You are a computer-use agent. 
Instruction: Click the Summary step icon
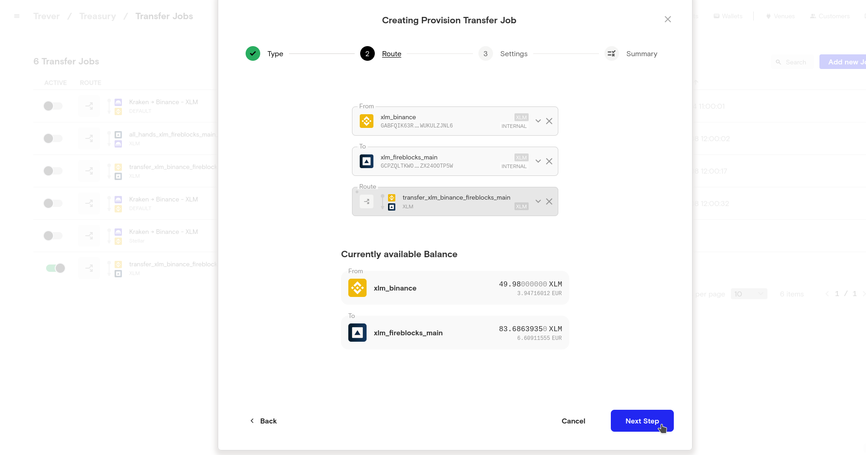coord(611,53)
